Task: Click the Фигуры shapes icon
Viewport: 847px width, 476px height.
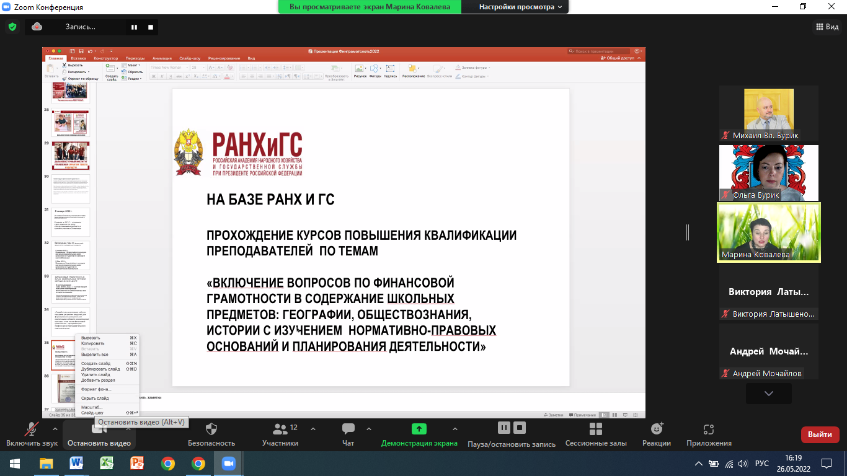Action: click(375, 71)
